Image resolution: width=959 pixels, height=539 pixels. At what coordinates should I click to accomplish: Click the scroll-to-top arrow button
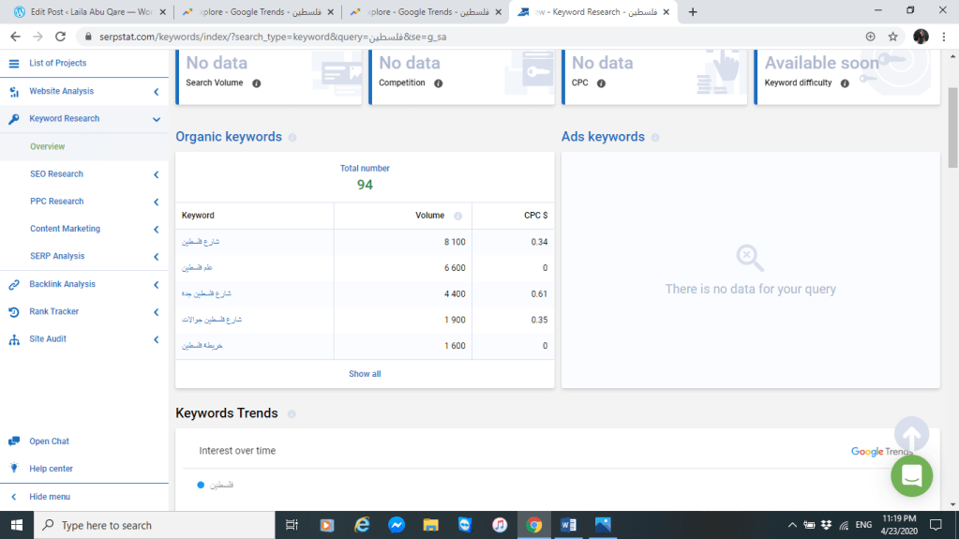pos(911,434)
